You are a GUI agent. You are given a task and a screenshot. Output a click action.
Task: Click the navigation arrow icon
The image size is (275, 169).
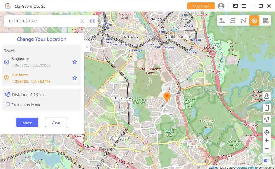coord(266,120)
